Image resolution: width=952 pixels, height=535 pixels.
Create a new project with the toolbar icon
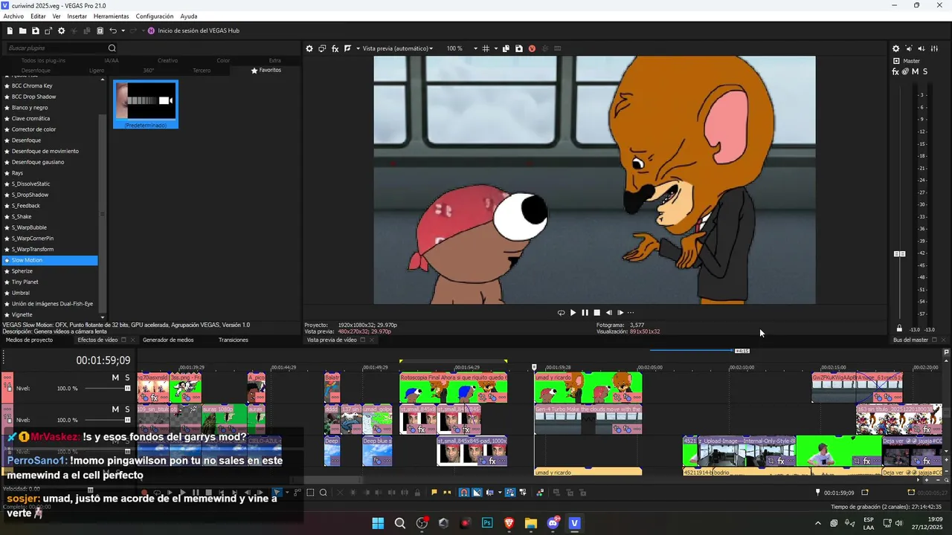coord(10,30)
